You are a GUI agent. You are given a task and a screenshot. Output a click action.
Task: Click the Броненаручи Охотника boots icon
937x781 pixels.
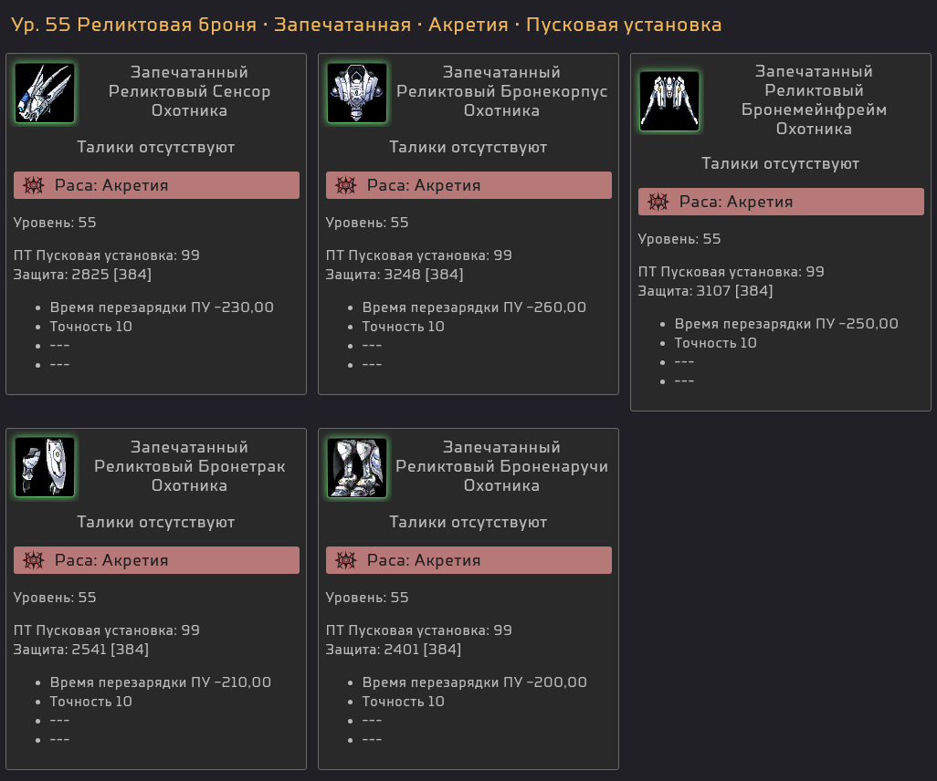[x=357, y=467]
